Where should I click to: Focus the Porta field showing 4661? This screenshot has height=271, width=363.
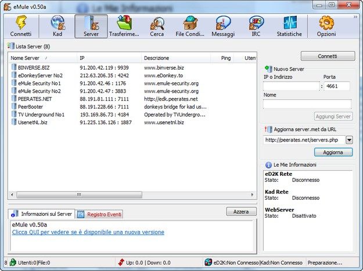pos(337,86)
